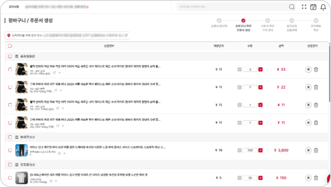Delete the ¥ 3,800 item with trash icon

316,150
